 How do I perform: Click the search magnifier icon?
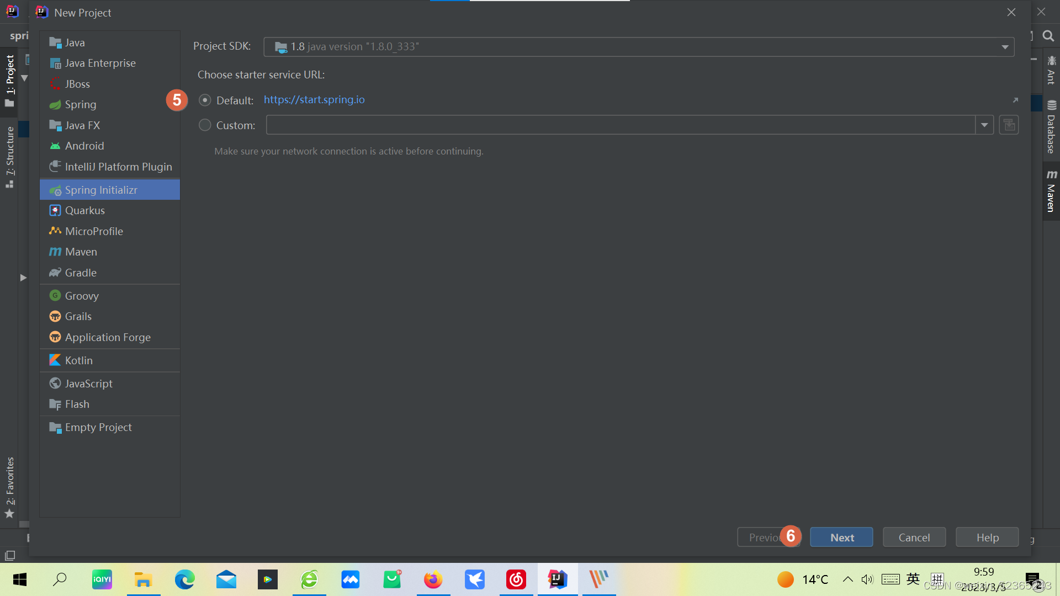1048,36
